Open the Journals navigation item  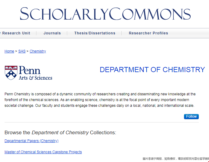pyautogui.click(x=52, y=33)
